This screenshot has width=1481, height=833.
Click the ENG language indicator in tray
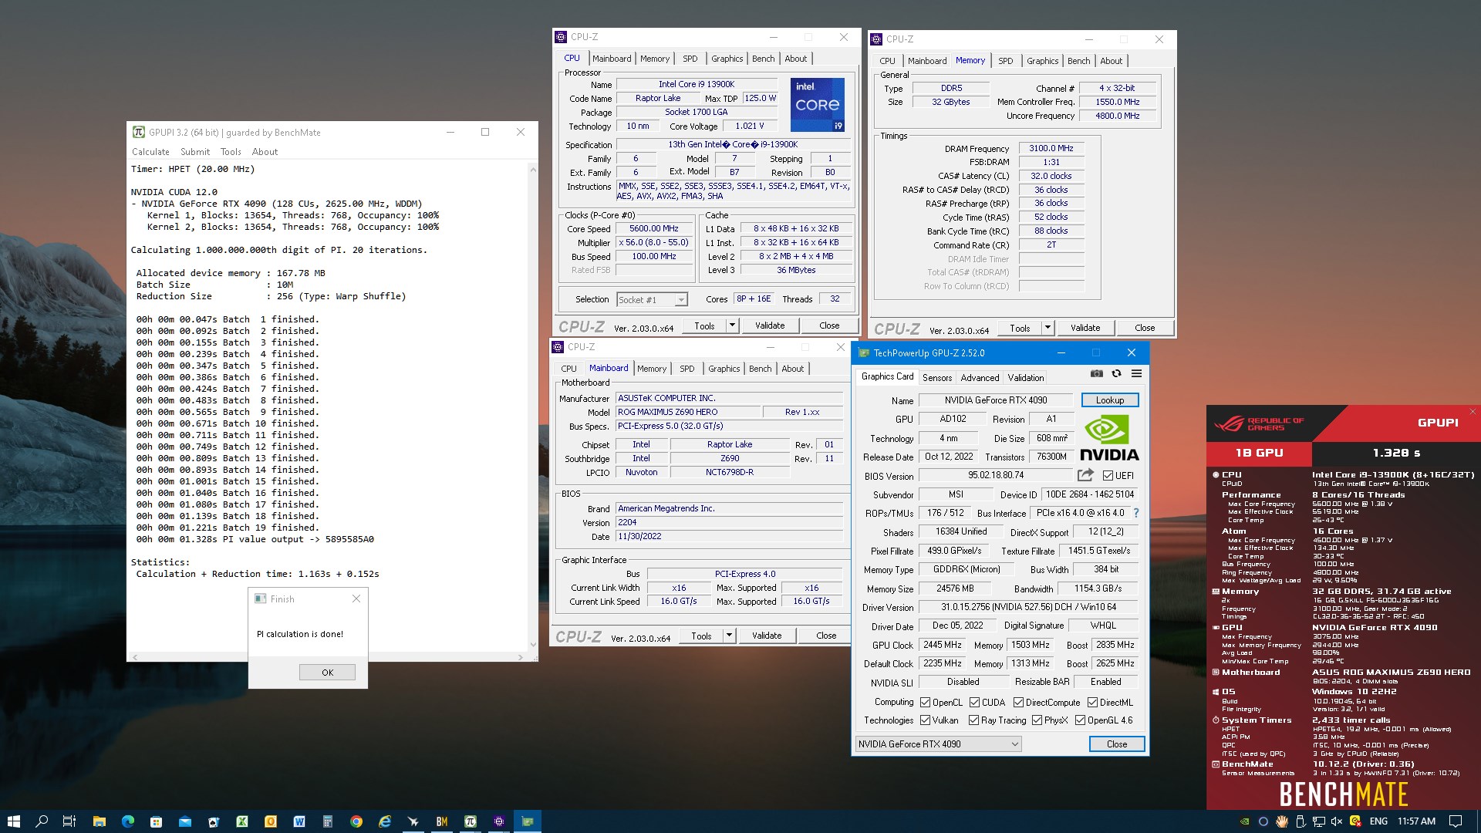[x=1378, y=821]
